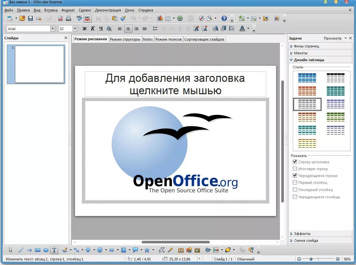
Task: Collapse Дизайн таблицы section
Action: (x=321, y=60)
